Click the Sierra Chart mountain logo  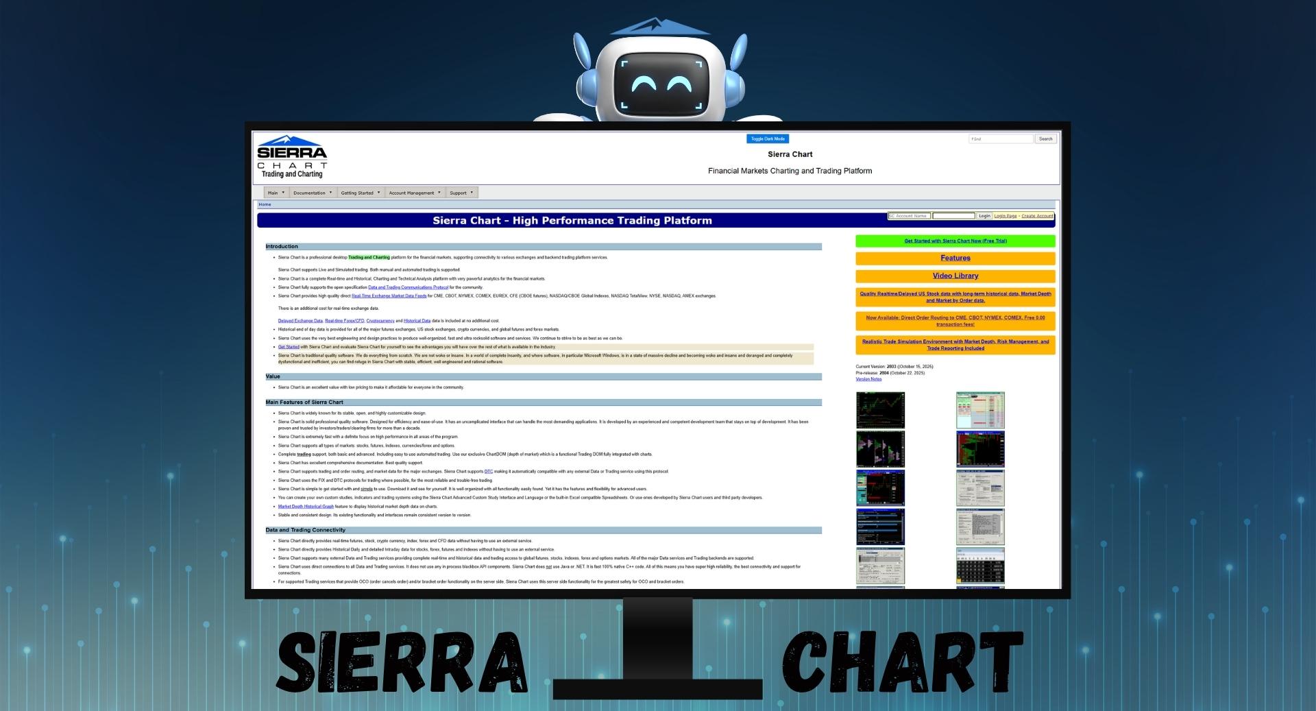pyautogui.click(x=292, y=156)
